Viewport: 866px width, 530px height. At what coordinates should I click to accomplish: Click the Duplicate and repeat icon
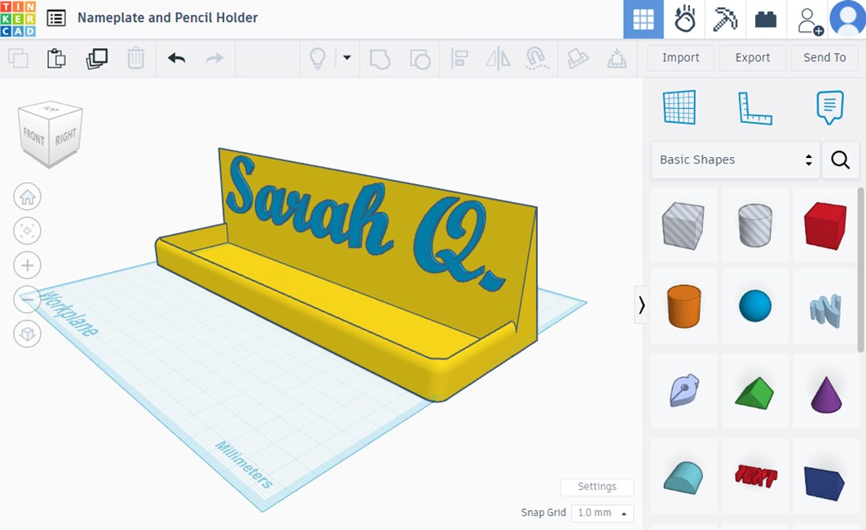(97, 58)
